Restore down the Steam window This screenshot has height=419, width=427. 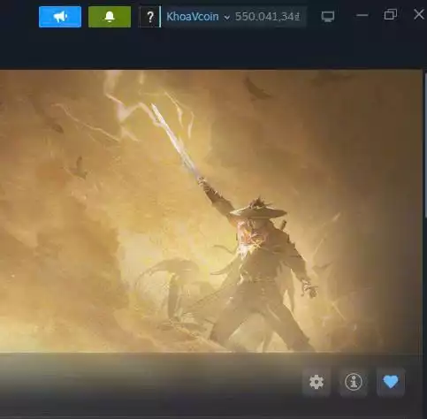tap(391, 14)
